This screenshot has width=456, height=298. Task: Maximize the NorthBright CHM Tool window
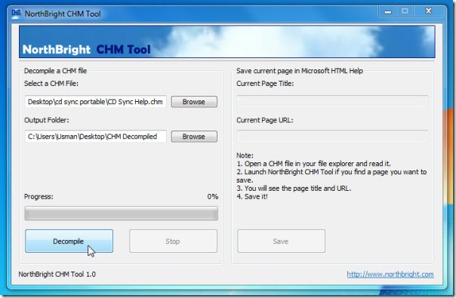405,11
